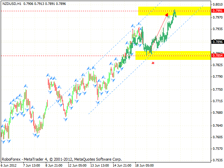Viewport: 224px width, 168px height.
Task: Click the red X mark below the lower yellow zone
Action: [x=153, y=63]
